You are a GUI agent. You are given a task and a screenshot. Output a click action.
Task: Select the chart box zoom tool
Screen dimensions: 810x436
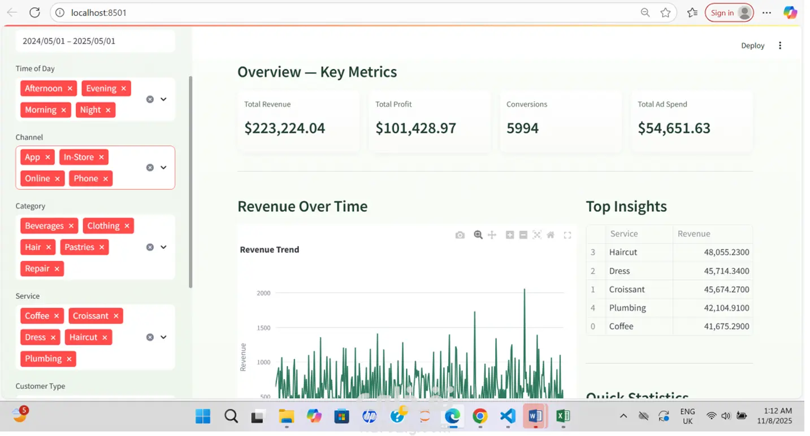pyautogui.click(x=478, y=235)
